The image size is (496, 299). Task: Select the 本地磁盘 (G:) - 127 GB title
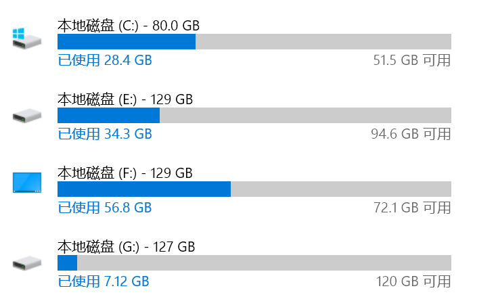point(126,246)
